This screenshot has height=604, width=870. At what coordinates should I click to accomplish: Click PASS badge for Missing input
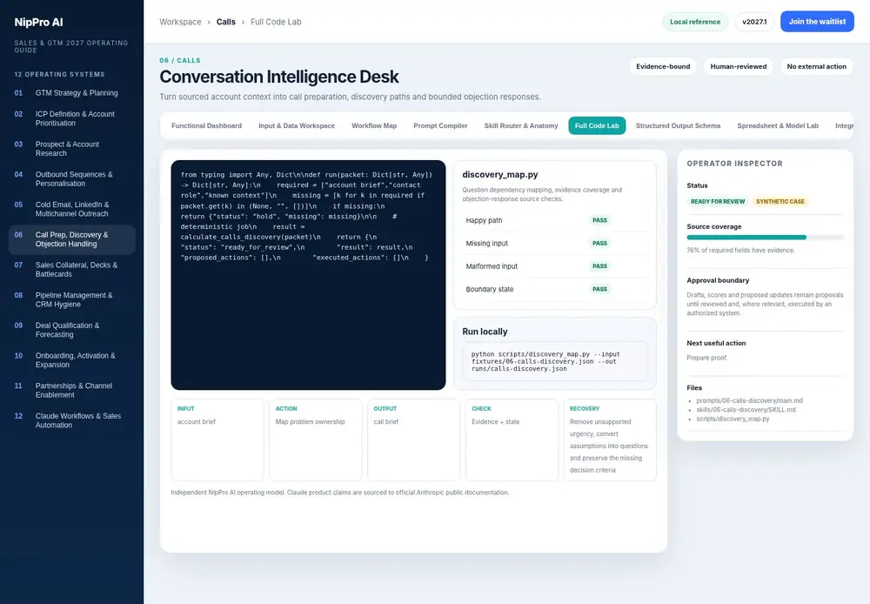599,243
